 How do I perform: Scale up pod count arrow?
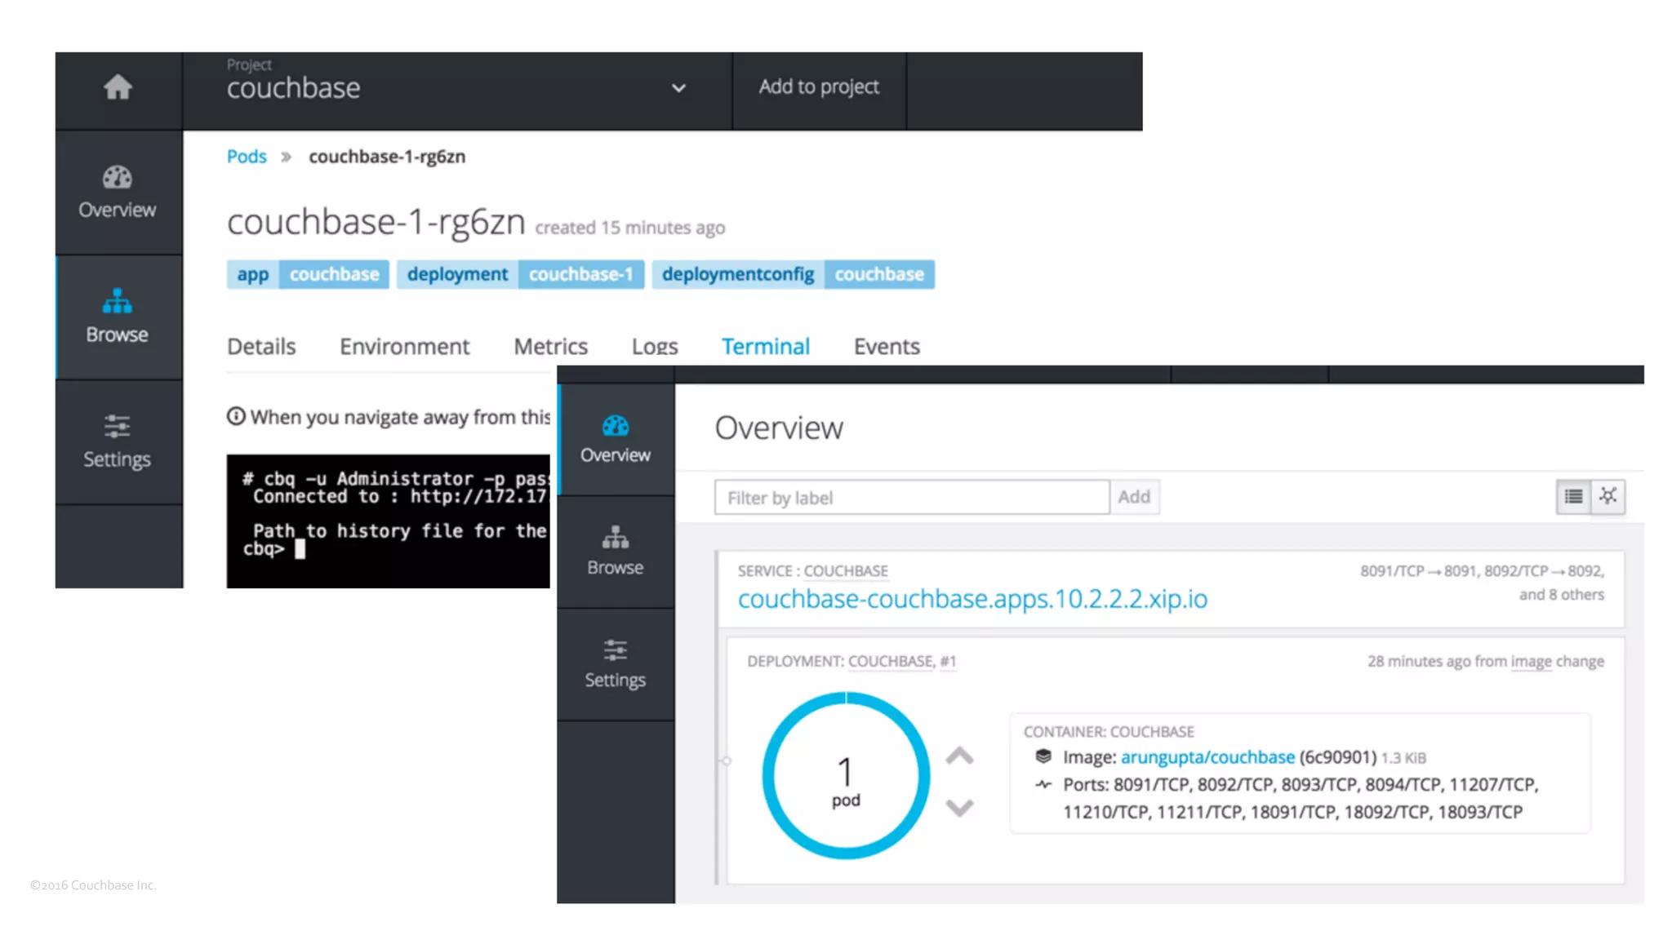[x=959, y=756]
